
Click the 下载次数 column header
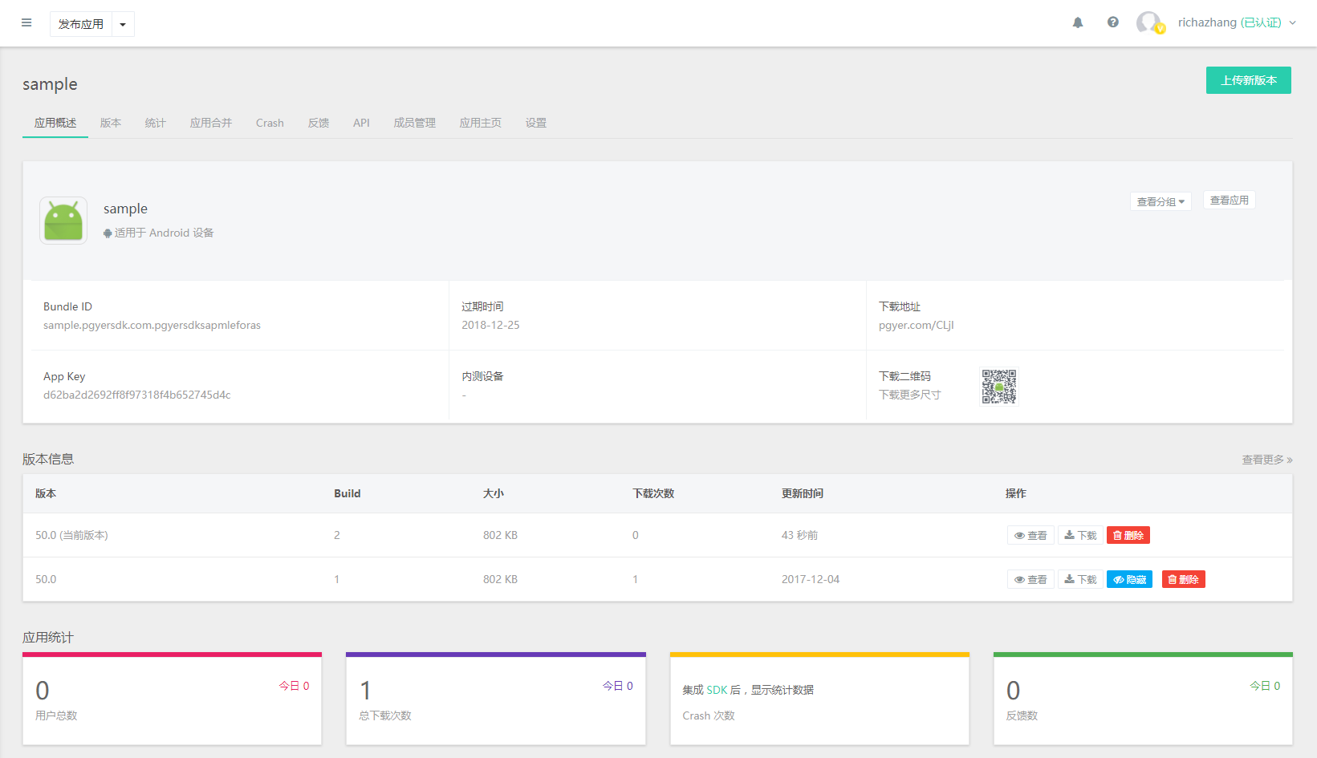point(653,493)
